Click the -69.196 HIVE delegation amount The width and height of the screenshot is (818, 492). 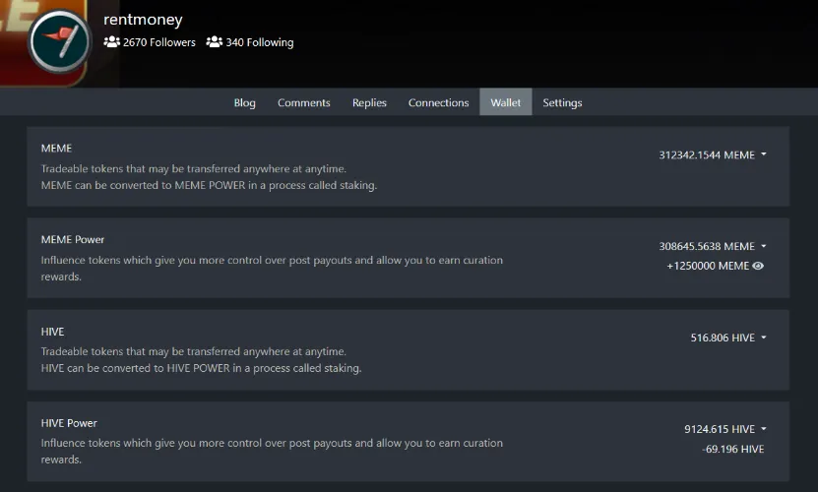[x=733, y=450]
